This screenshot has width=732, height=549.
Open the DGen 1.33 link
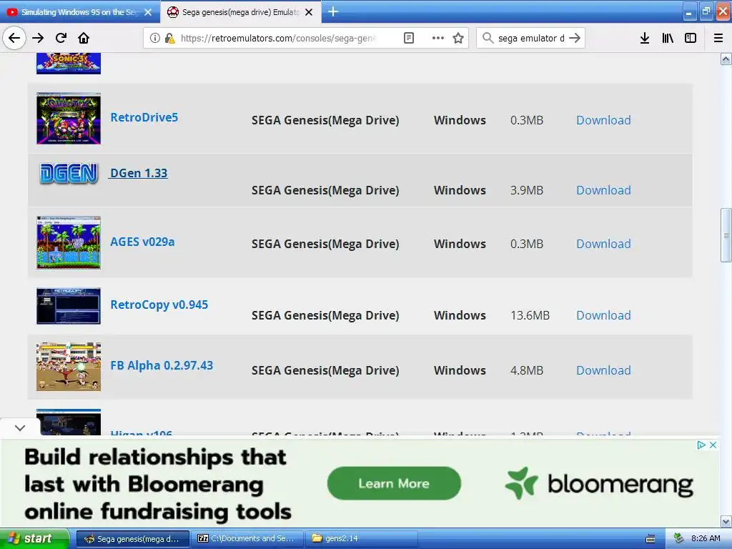click(139, 173)
